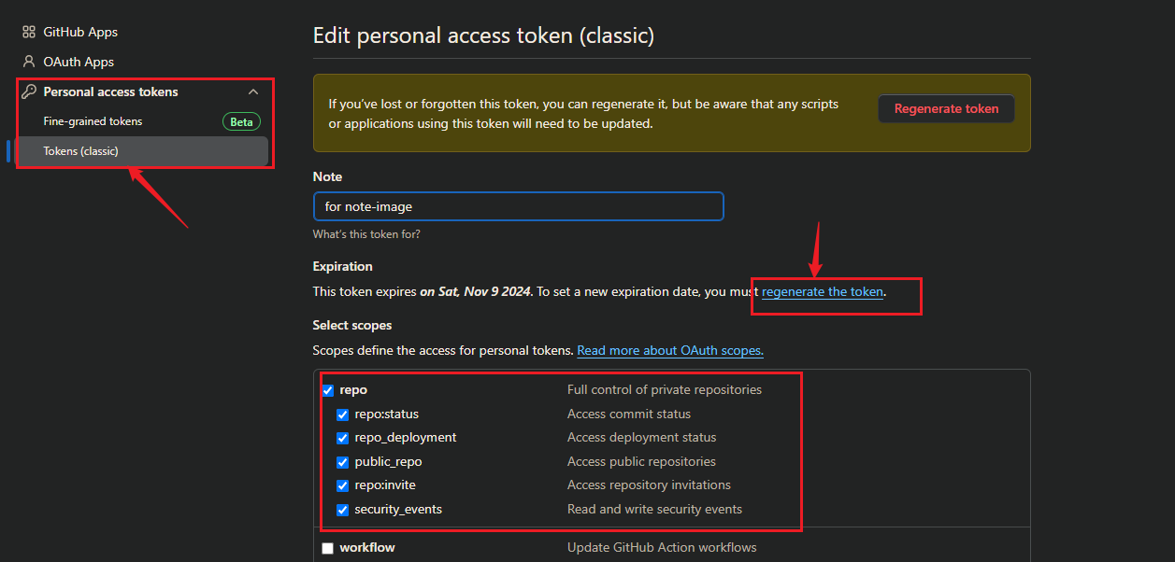
Task: Click the 'Select scopes' heading
Action: point(352,325)
